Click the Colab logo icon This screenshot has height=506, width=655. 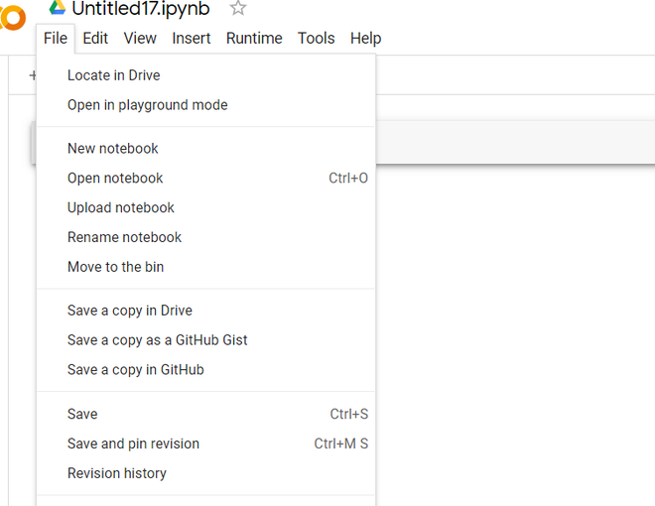point(13,18)
